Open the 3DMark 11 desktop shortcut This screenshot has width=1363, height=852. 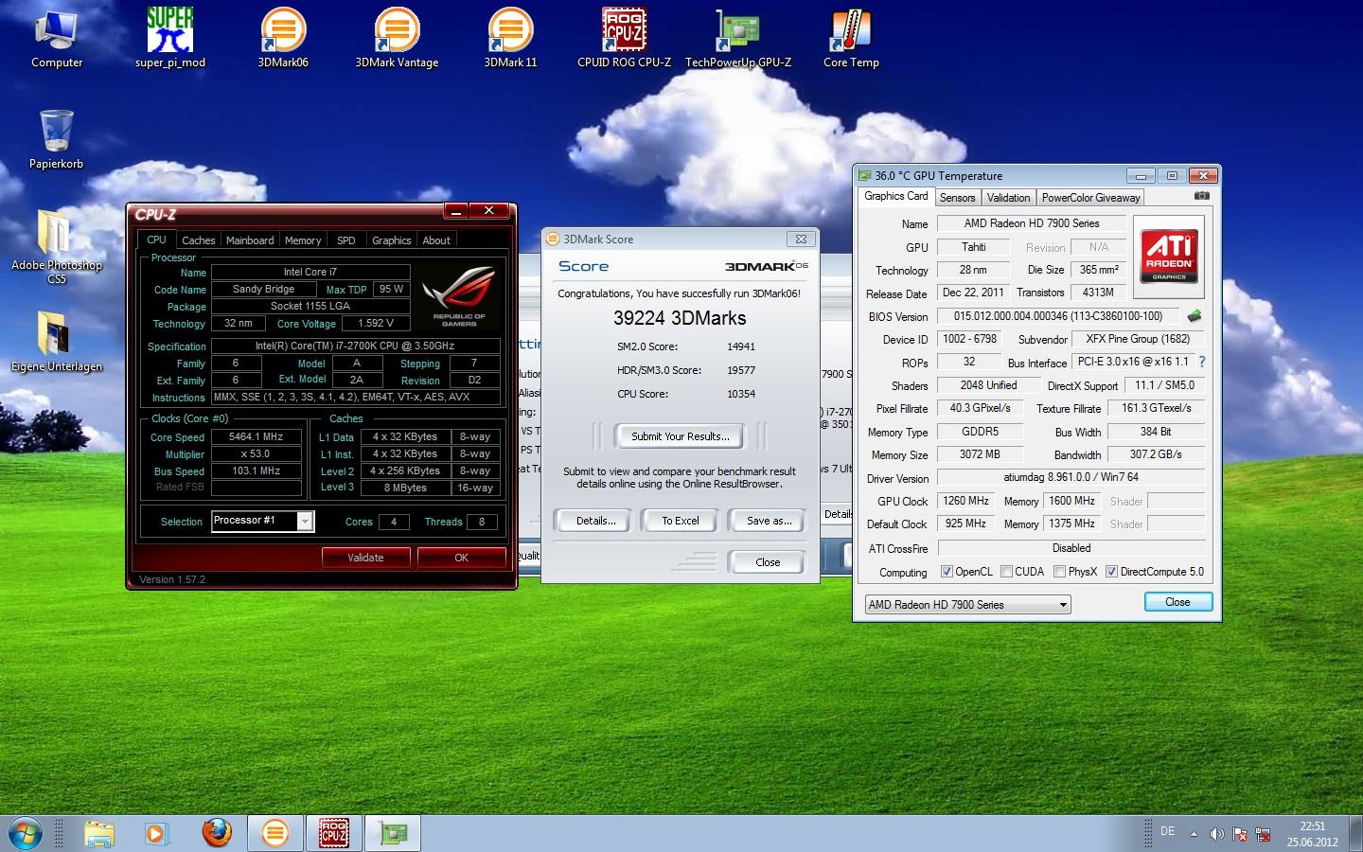pyautogui.click(x=510, y=38)
